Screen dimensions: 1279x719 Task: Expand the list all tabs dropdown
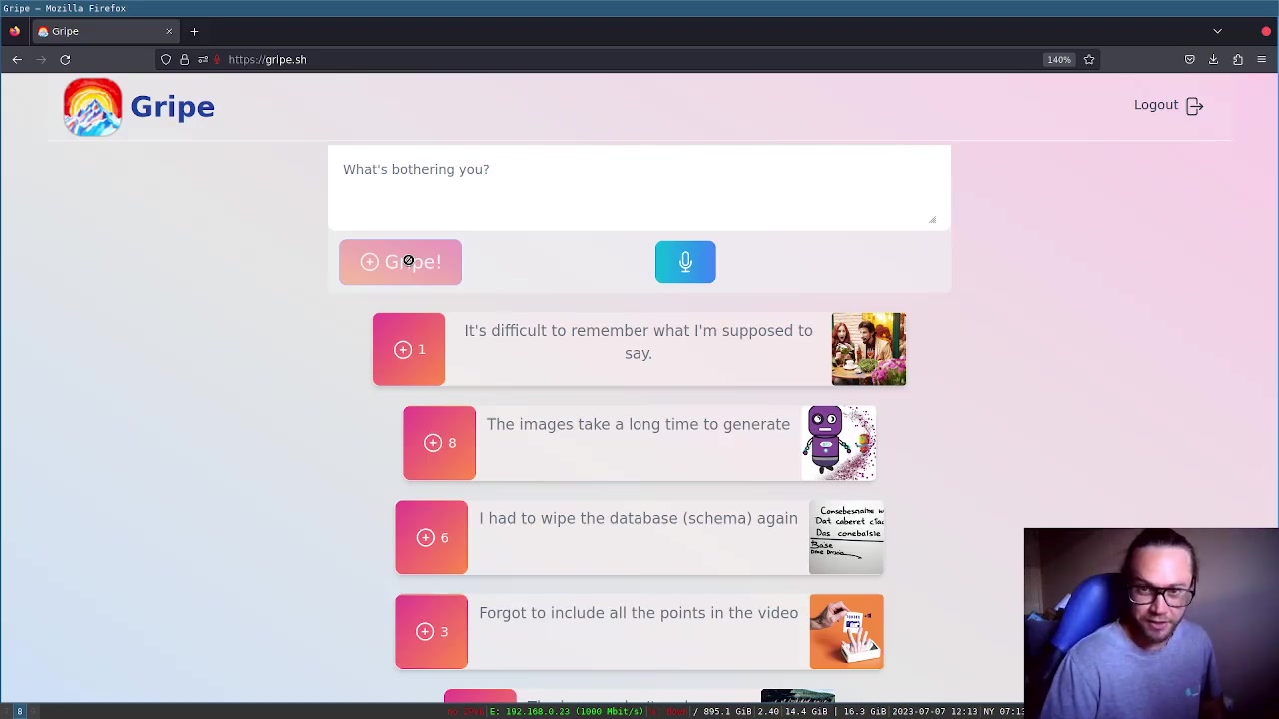(1217, 31)
